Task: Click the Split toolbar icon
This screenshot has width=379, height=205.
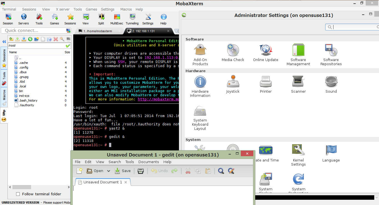Action: tap(101, 19)
